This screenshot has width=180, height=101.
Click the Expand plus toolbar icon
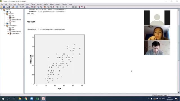pos(67,7)
